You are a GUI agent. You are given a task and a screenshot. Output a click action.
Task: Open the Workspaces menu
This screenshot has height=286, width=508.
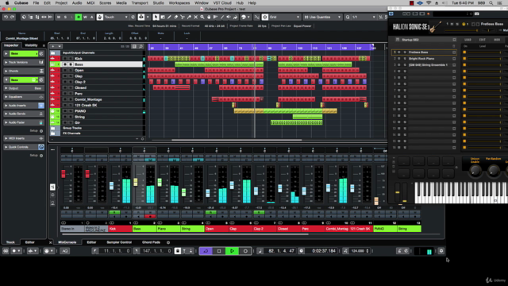(x=179, y=3)
